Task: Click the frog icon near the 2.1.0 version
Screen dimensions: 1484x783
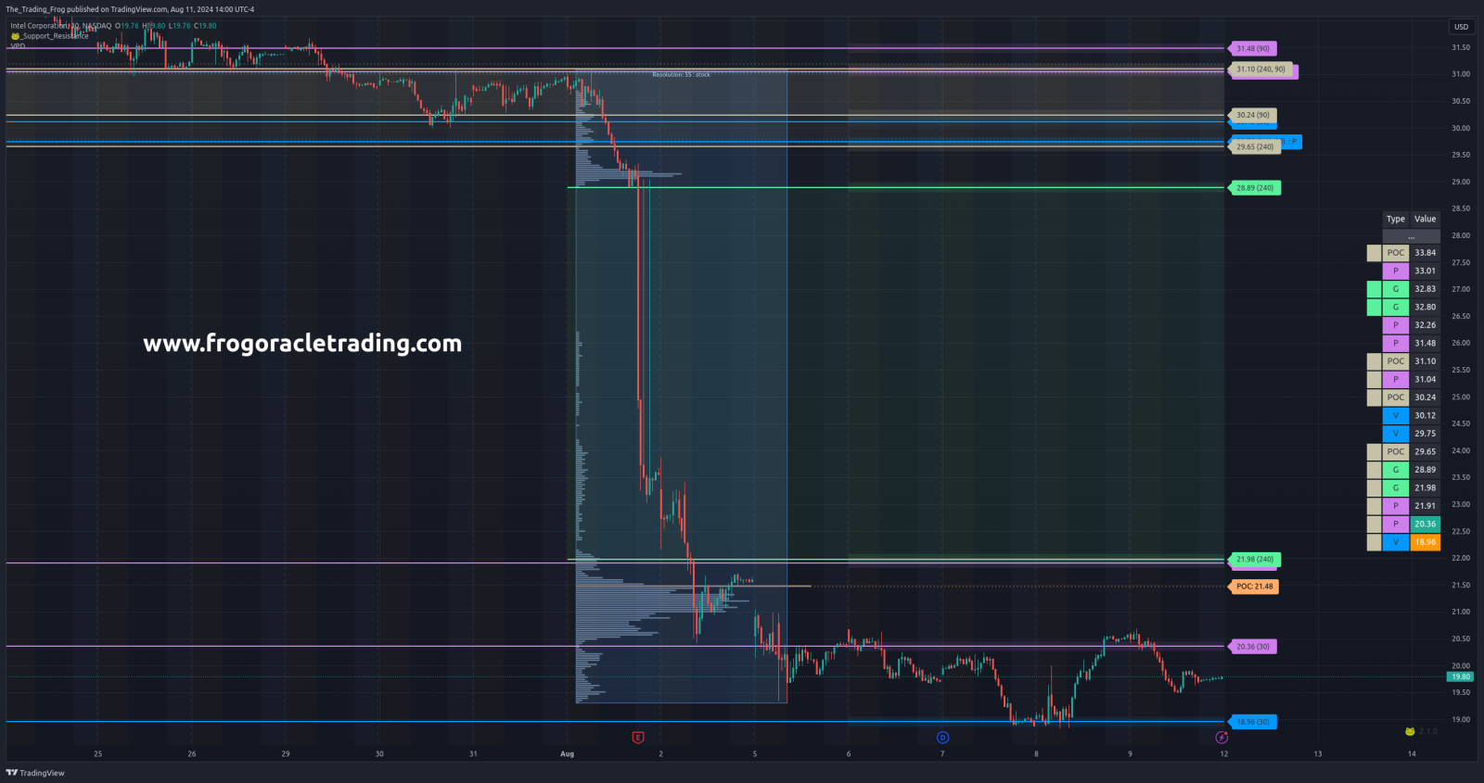Action: pyautogui.click(x=1410, y=731)
